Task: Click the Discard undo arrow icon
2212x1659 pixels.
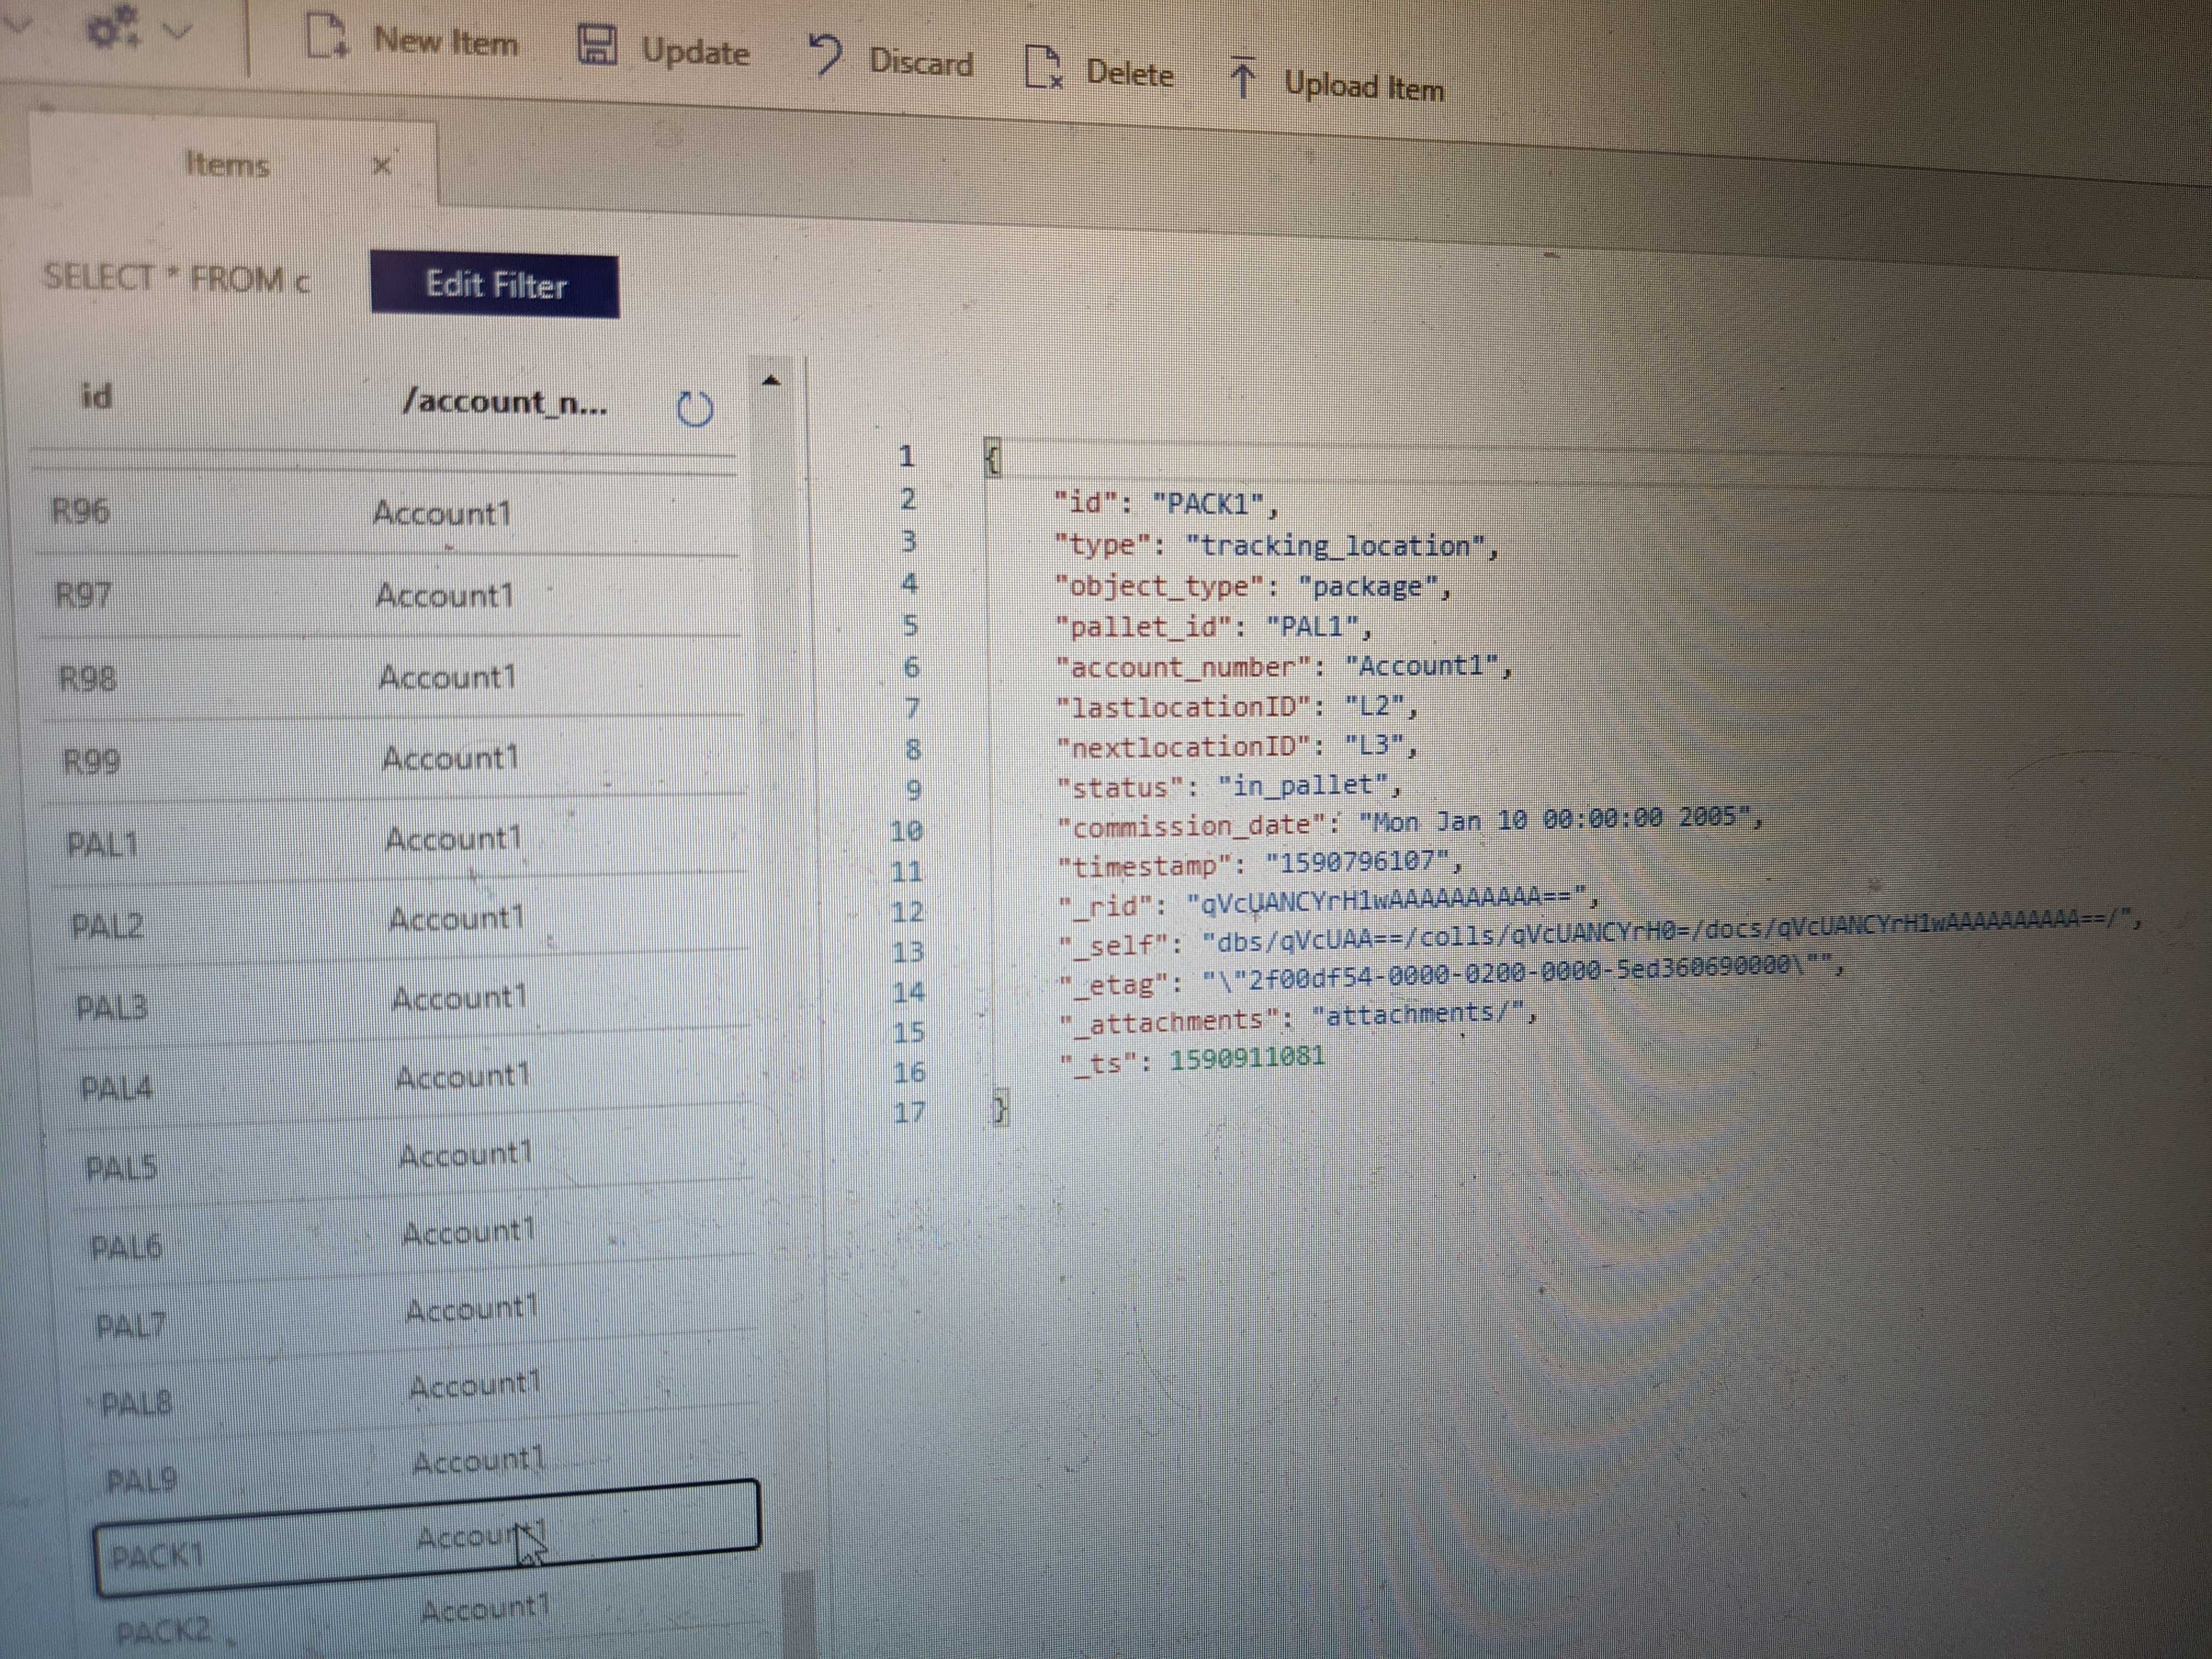Action: (x=826, y=55)
